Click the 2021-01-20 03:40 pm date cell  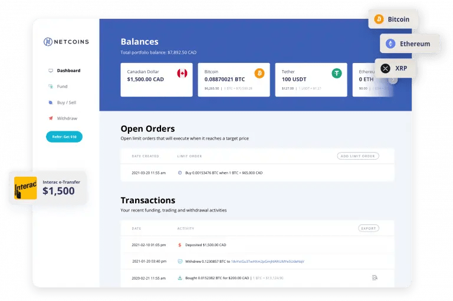149,262
